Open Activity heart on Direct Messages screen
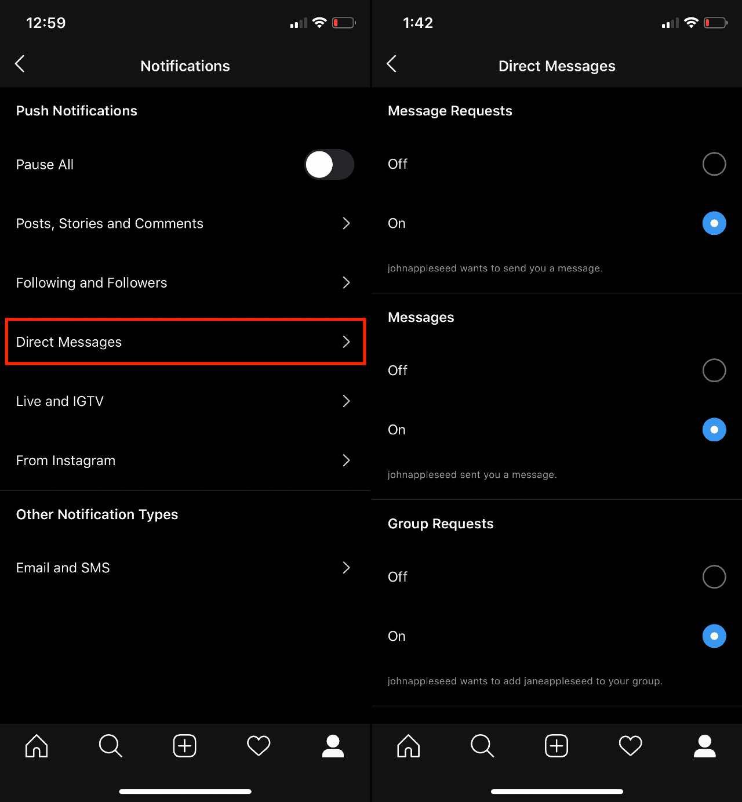This screenshot has height=802, width=742. 631,746
